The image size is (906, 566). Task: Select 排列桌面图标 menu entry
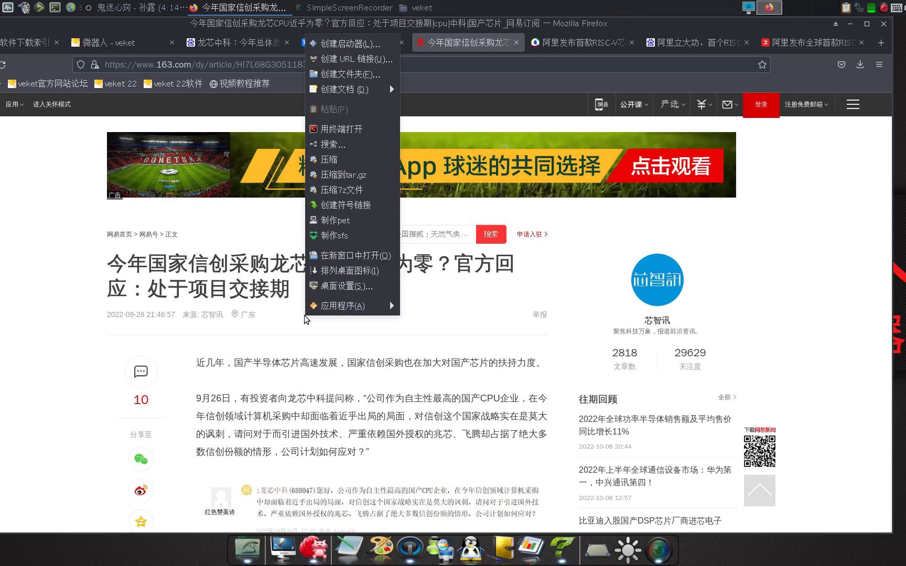(x=352, y=271)
